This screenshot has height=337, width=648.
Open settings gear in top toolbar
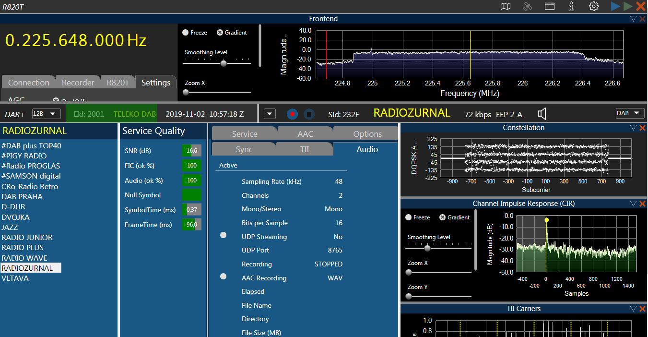(594, 6)
